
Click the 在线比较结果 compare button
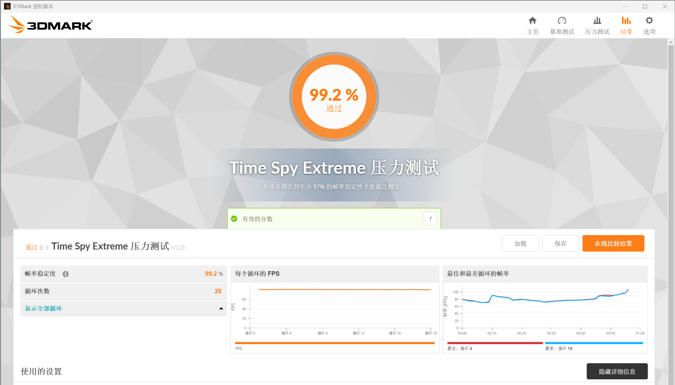(x=613, y=243)
